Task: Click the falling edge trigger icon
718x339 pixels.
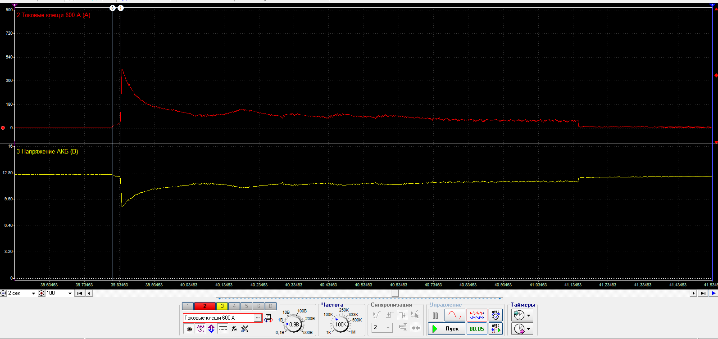Action: coord(403,315)
